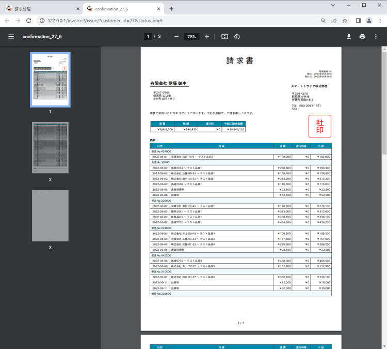The width and height of the screenshot is (387, 349).
Task: Select the page 1 thumbnail
Action: [x=51, y=79]
